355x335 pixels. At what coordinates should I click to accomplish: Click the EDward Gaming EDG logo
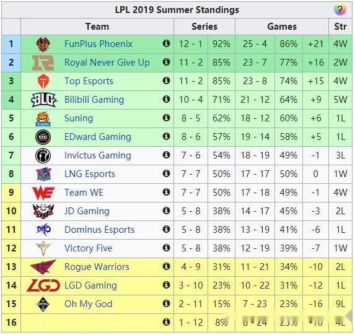coord(43,137)
